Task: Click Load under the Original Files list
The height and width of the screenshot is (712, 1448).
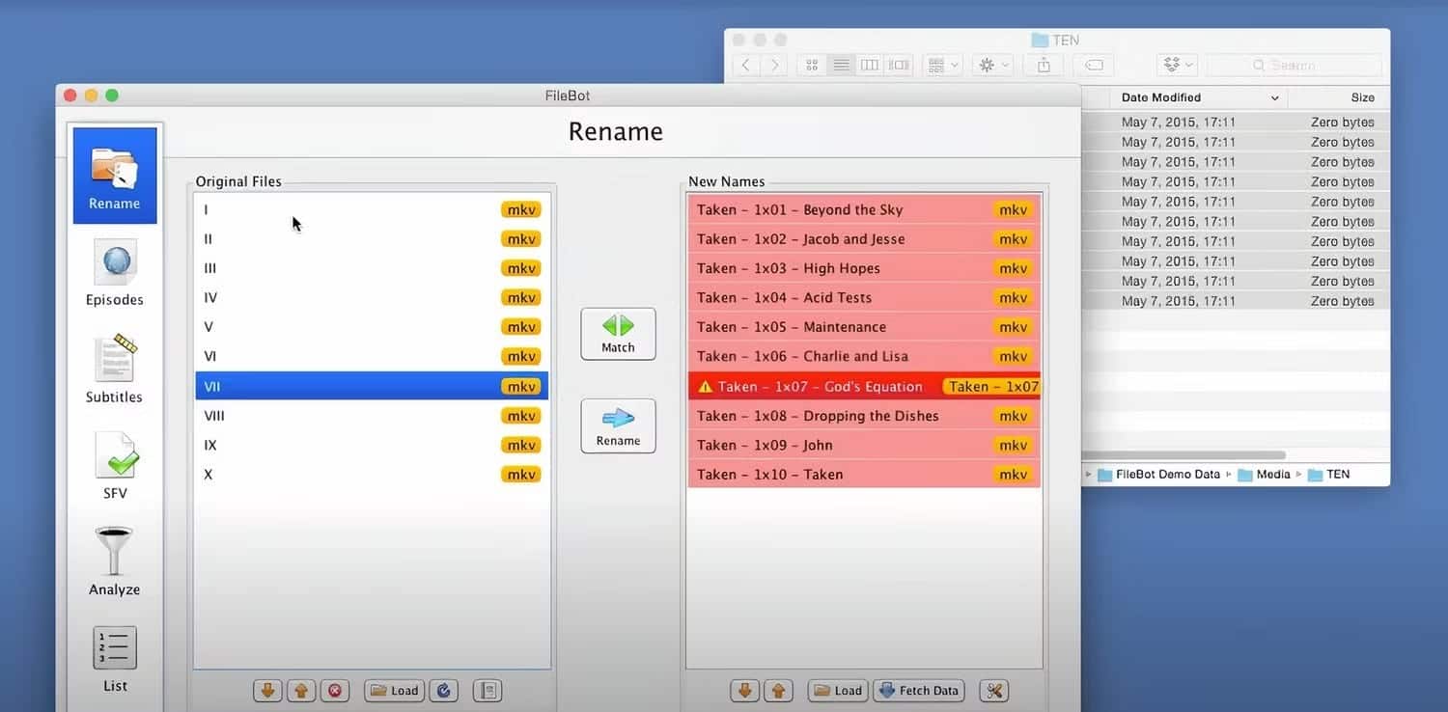Action: pyautogui.click(x=394, y=691)
